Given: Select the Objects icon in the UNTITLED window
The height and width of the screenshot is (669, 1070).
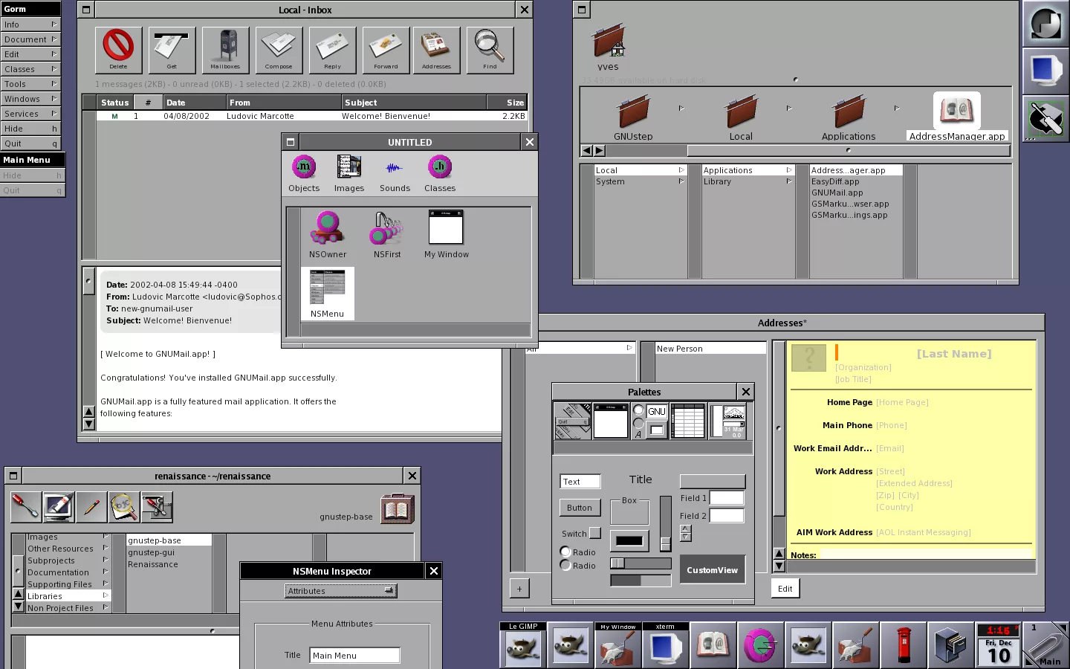Looking at the screenshot, I should pos(304,167).
